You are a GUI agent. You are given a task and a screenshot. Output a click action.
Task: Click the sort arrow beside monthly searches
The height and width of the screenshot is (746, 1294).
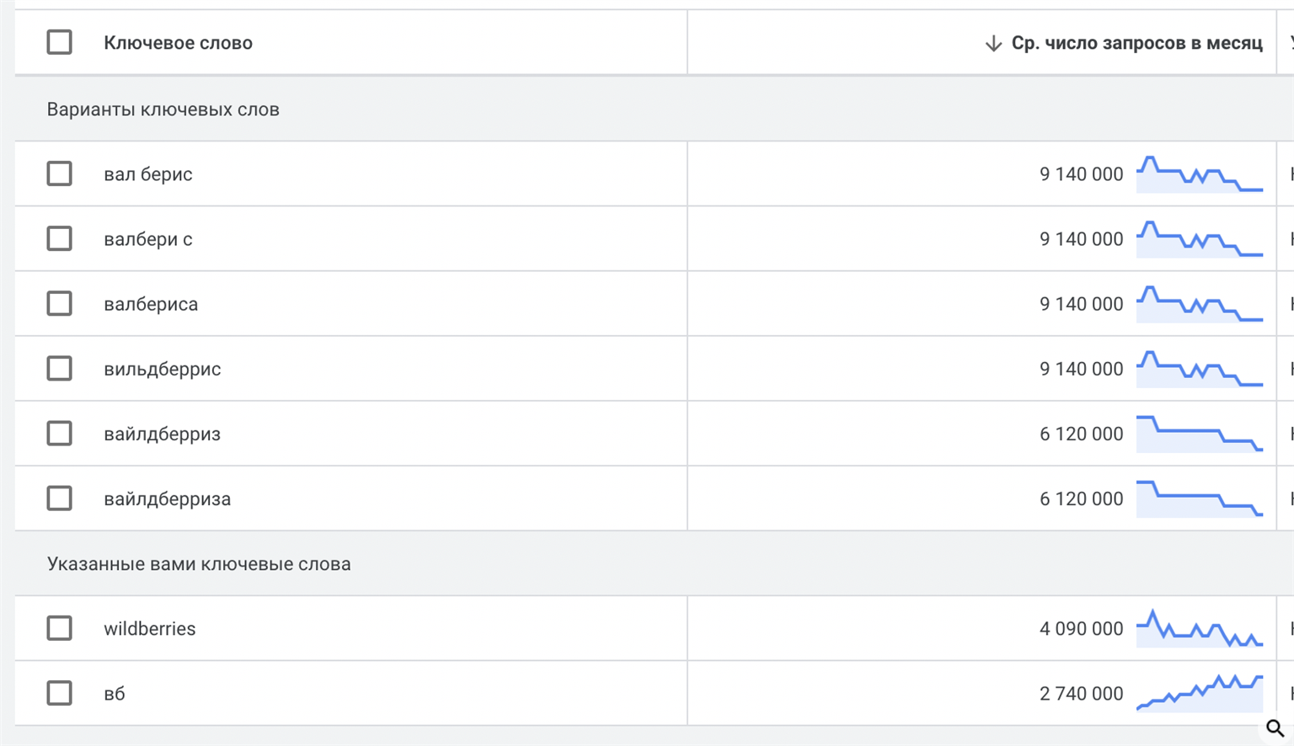(x=993, y=44)
